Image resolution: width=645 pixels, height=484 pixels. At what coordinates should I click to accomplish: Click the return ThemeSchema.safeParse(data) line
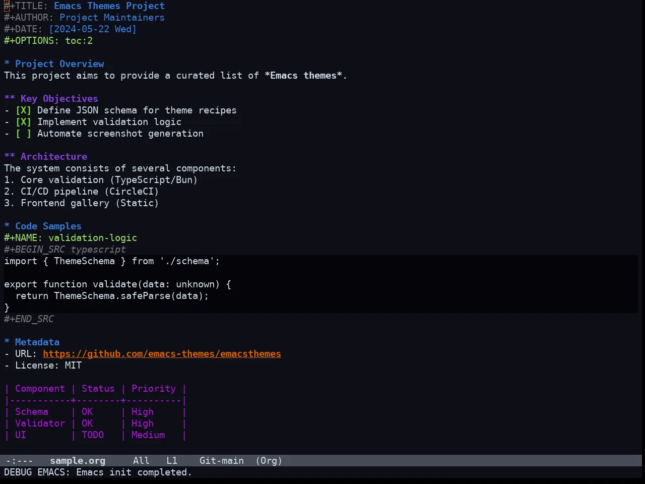tap(112, 296)
